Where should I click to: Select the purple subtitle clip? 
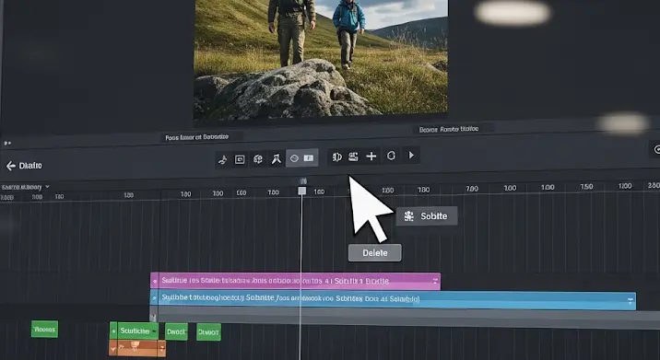click(295, 281)
